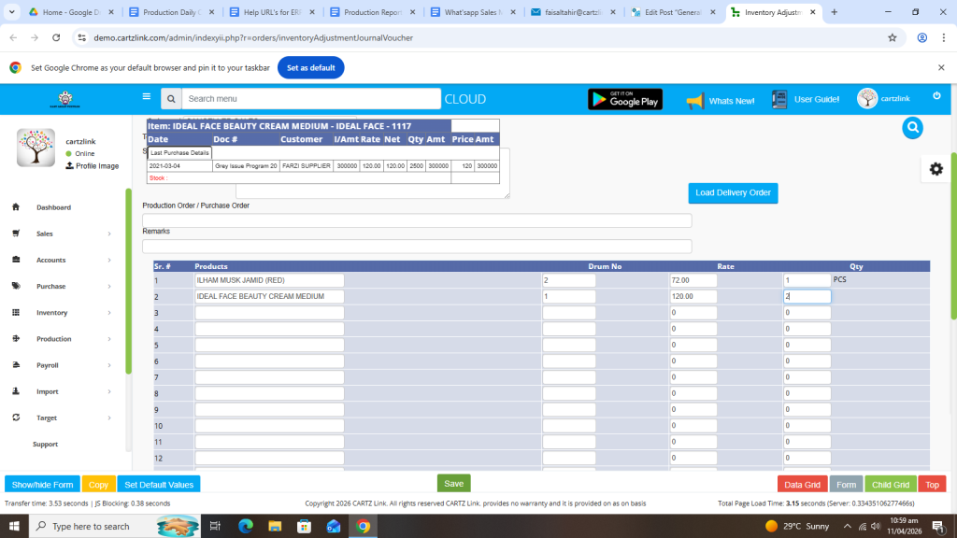
Task: Open Dashboard from the sidebar
Action: 53,207
